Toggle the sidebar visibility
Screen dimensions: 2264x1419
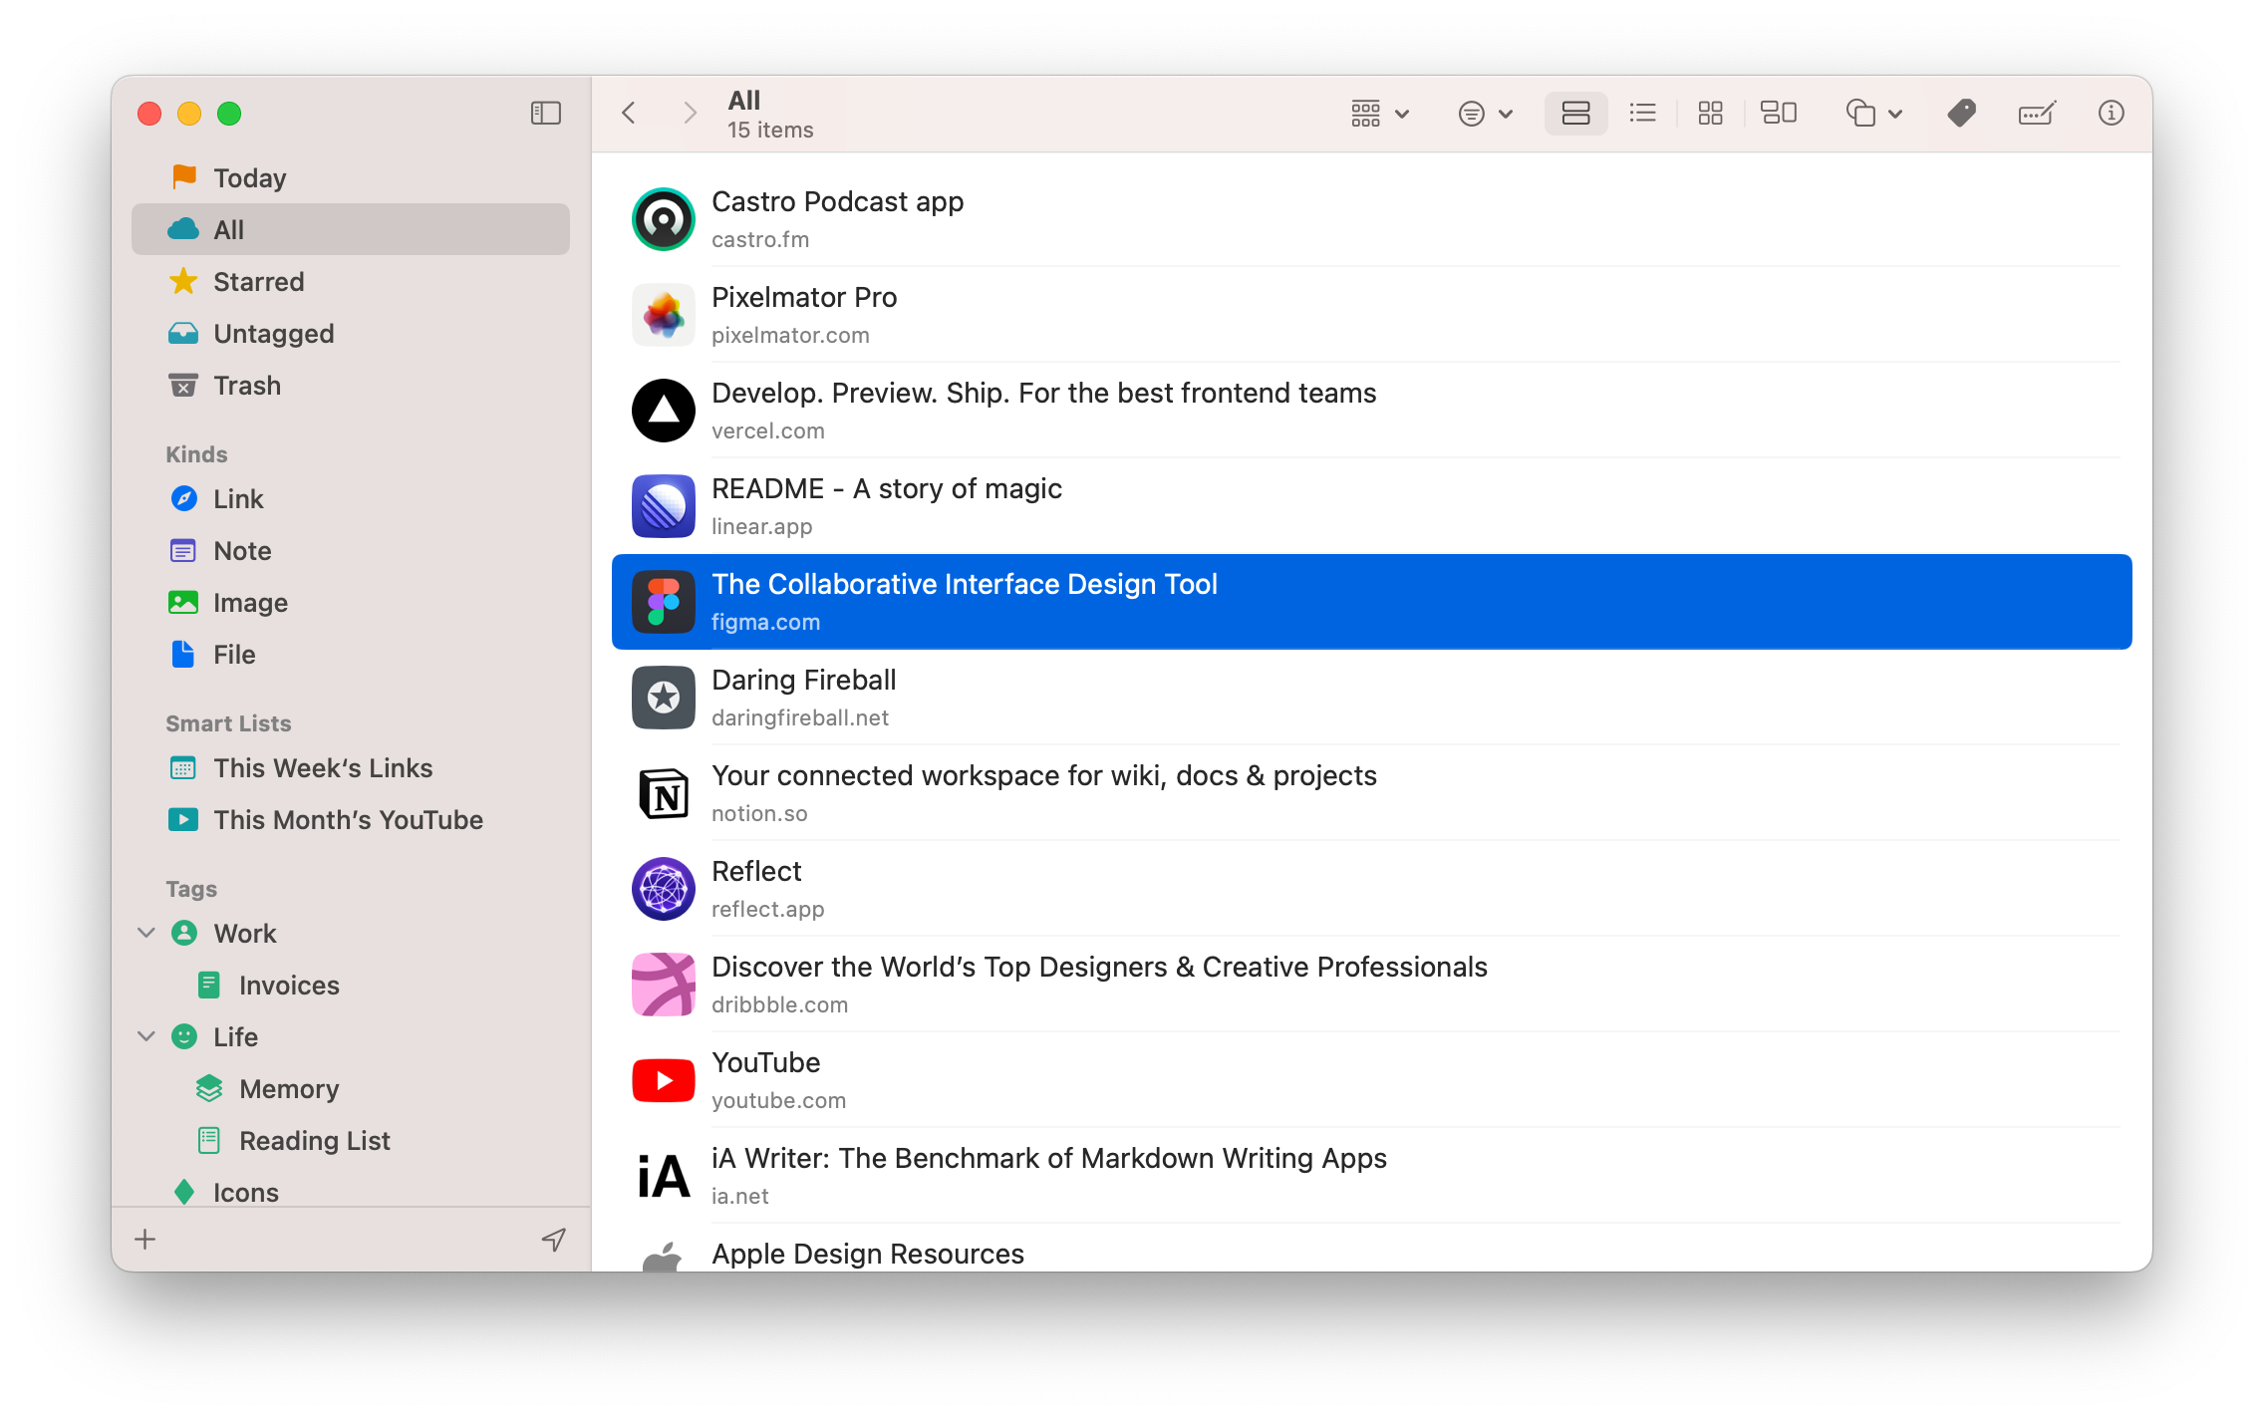click(545, 113)
